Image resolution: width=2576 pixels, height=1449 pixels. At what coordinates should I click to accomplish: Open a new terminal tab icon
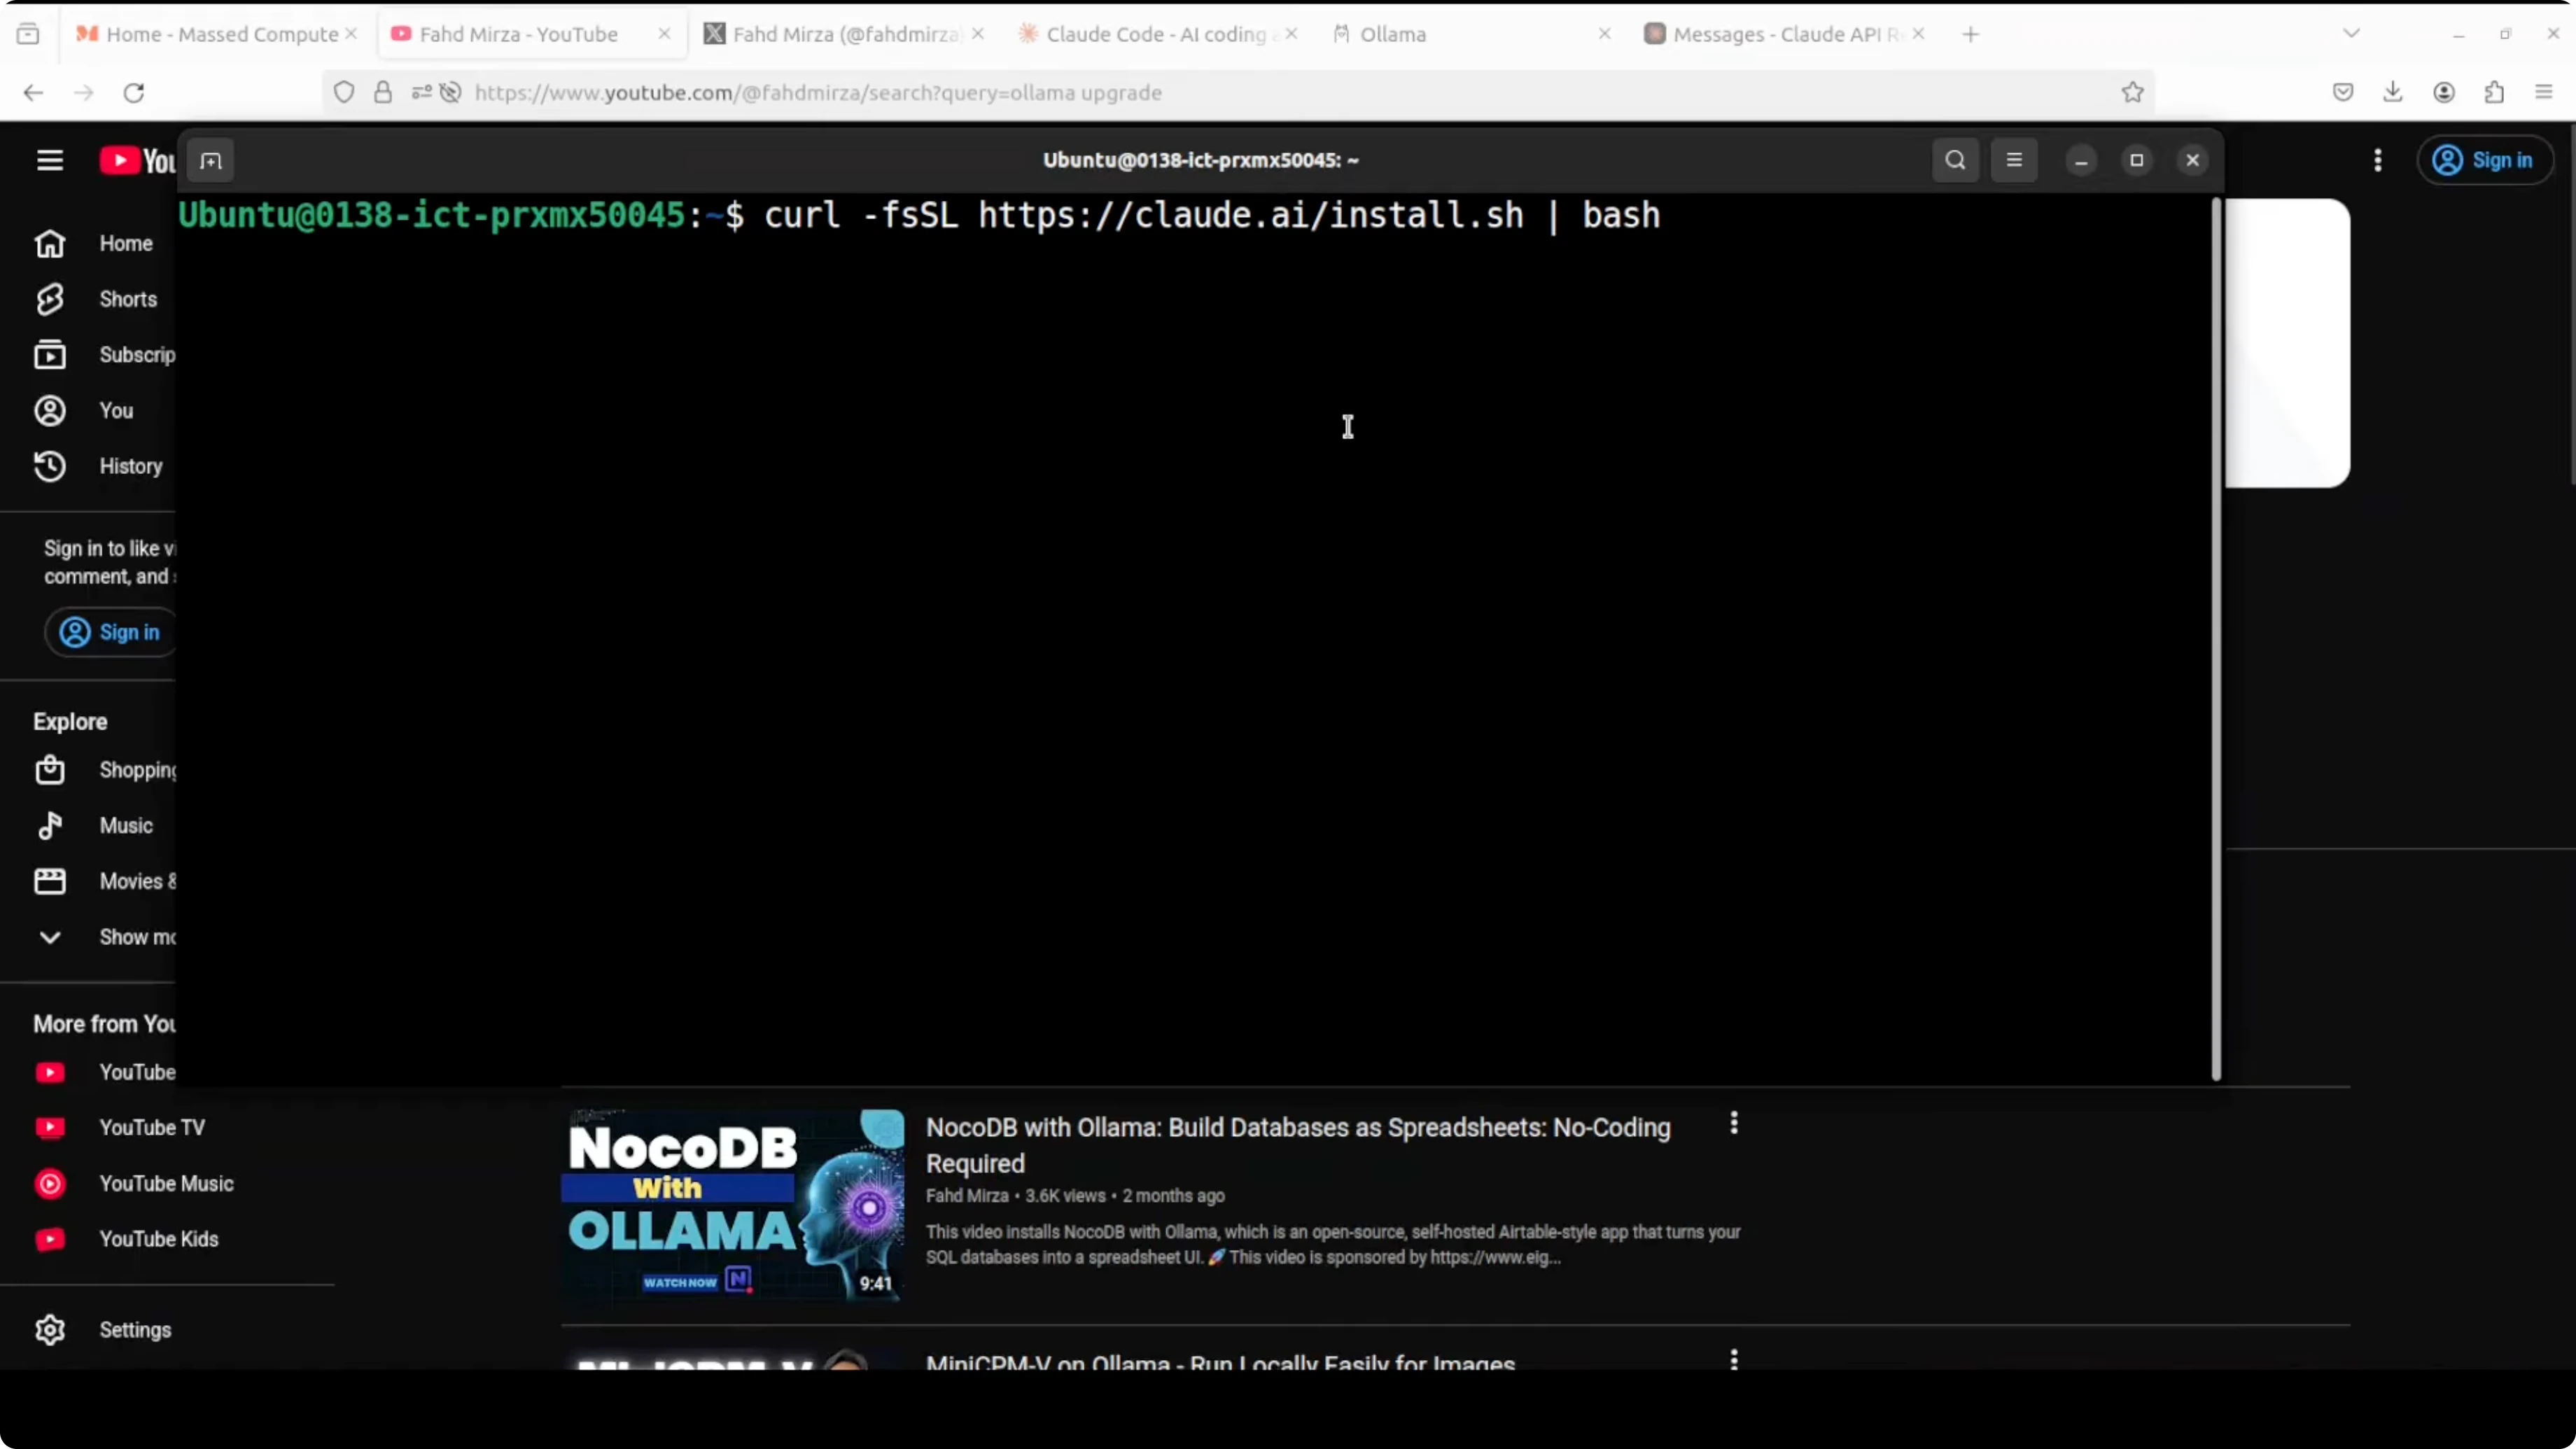(x=210, y=161)
